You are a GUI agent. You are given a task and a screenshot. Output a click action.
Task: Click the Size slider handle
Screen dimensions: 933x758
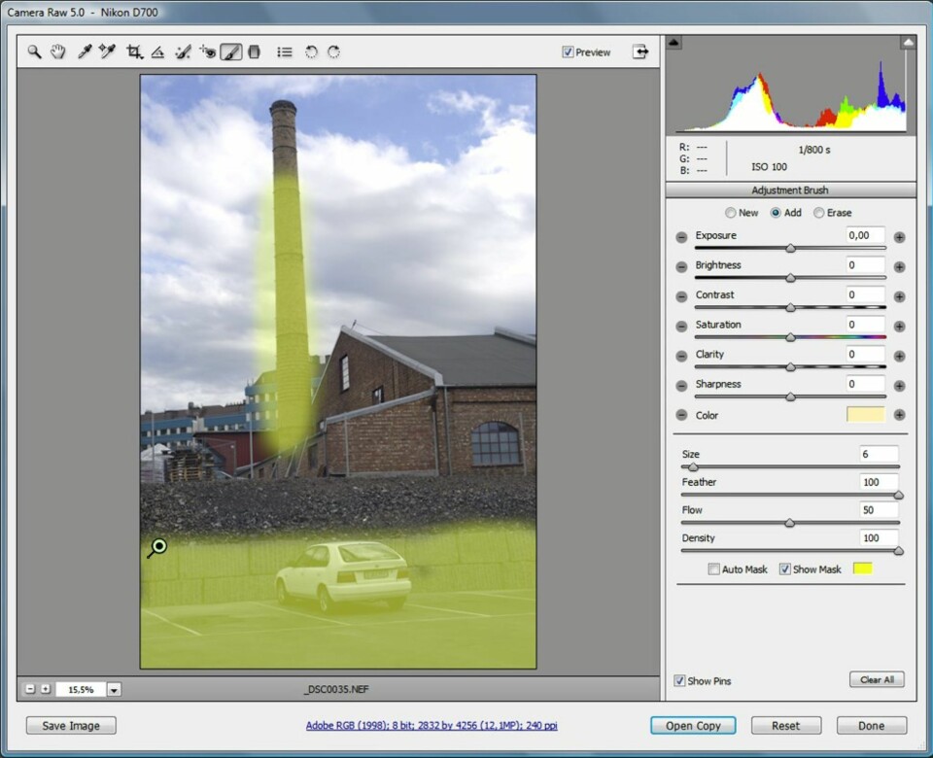[693, 467]
